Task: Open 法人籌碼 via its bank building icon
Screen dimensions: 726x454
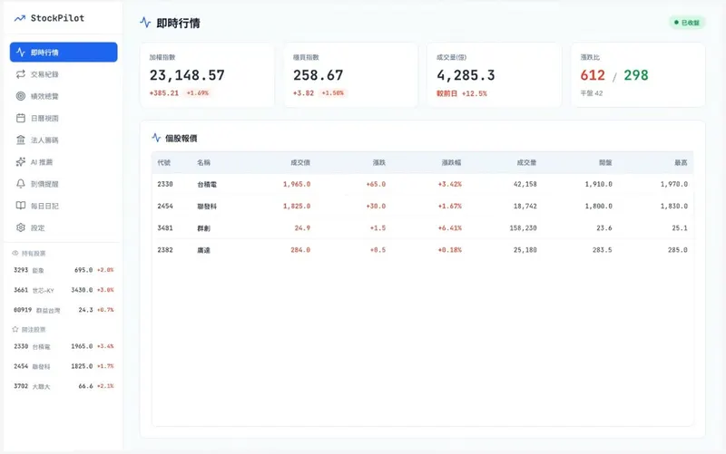Action: 20,140
